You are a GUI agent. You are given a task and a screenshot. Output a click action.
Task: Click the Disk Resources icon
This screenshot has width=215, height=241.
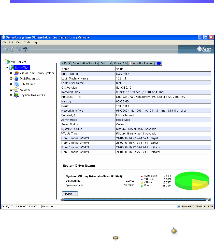point(16,78)
